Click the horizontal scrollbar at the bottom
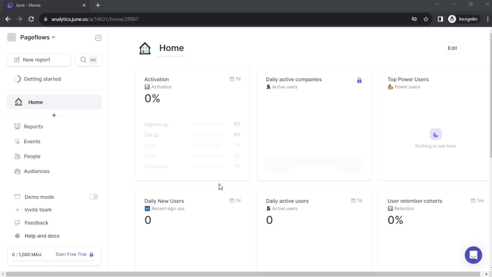The image size is (492, 277). coord(243,274)
